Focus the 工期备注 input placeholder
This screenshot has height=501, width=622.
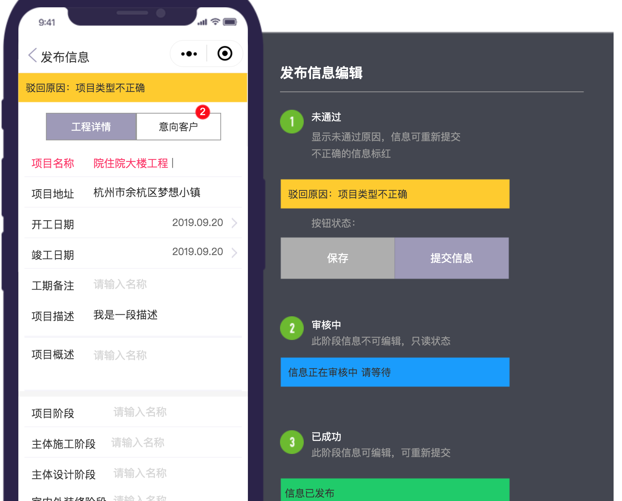click(120, 284)
